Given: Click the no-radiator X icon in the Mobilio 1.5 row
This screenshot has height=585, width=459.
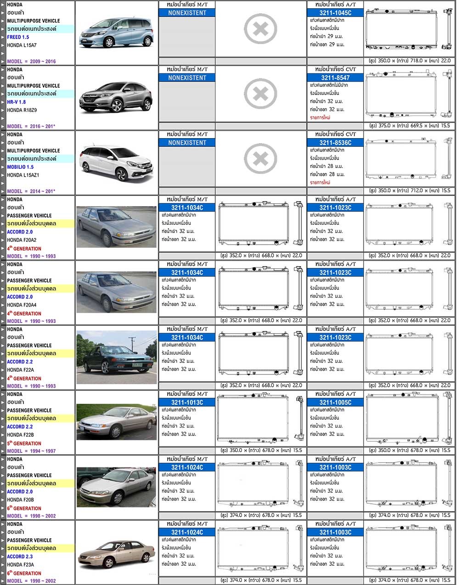Looking at the screenshot, I should (260, 159).
